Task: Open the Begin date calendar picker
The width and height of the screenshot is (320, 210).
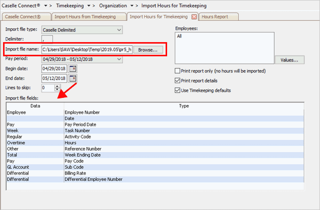Action: [73, 69]
